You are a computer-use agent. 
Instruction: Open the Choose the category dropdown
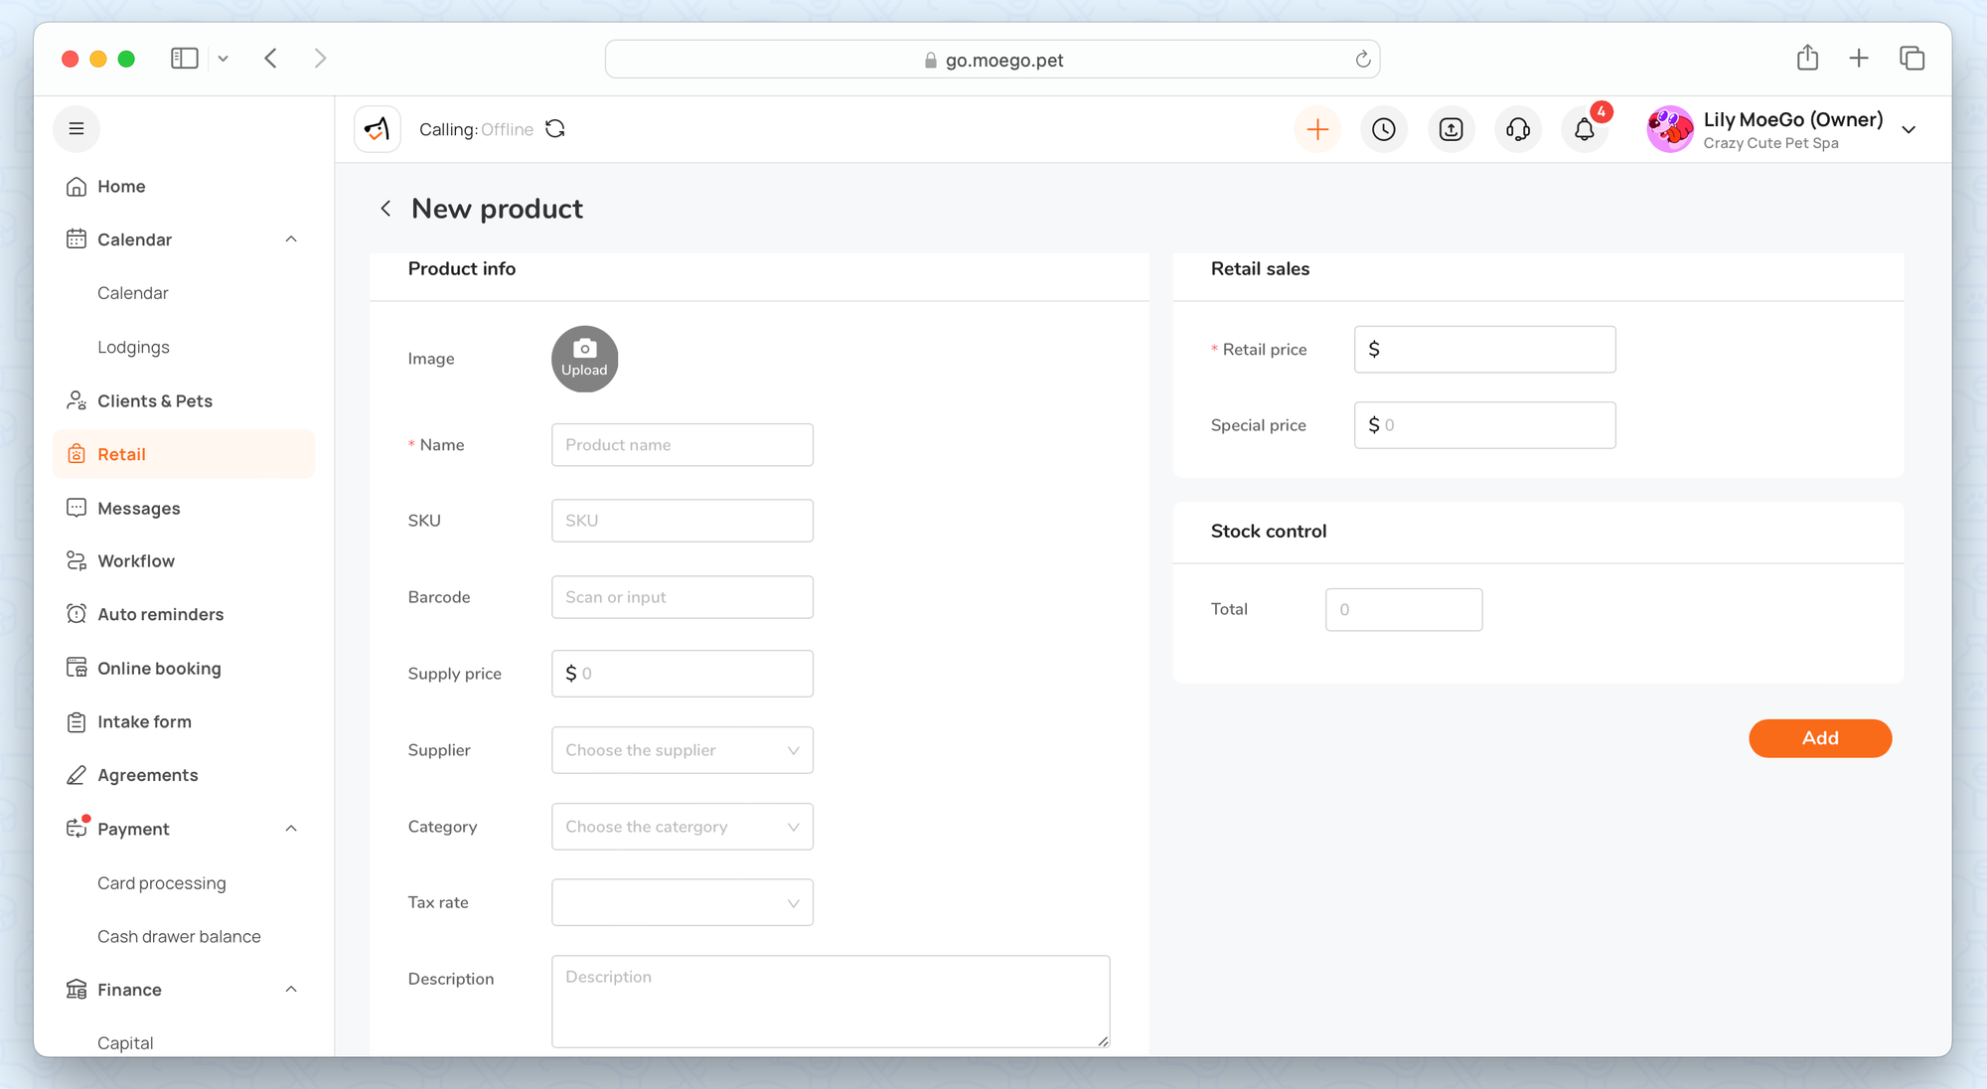click(x=682, y=827)
